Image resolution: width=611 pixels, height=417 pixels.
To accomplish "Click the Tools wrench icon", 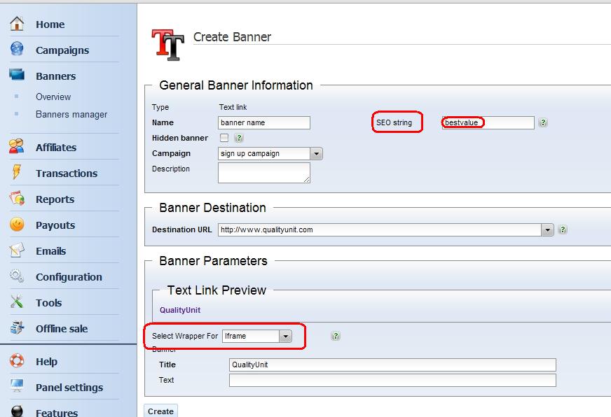I will pyautogui.click(x=17, y=302).
